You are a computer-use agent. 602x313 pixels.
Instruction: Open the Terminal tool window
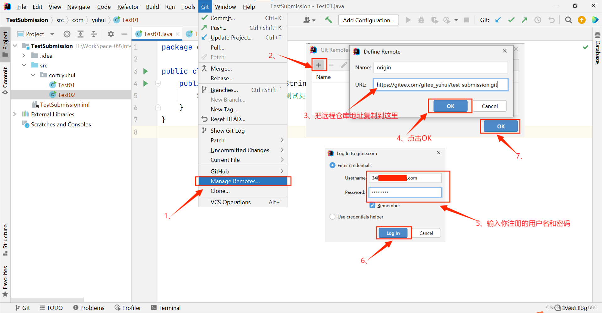coord(166,308)
